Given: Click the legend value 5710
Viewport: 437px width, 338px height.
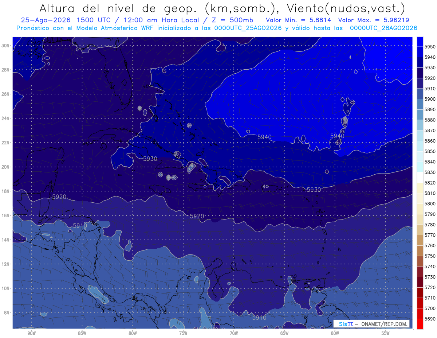Looking at the screenshot, I should pos(430,298).
